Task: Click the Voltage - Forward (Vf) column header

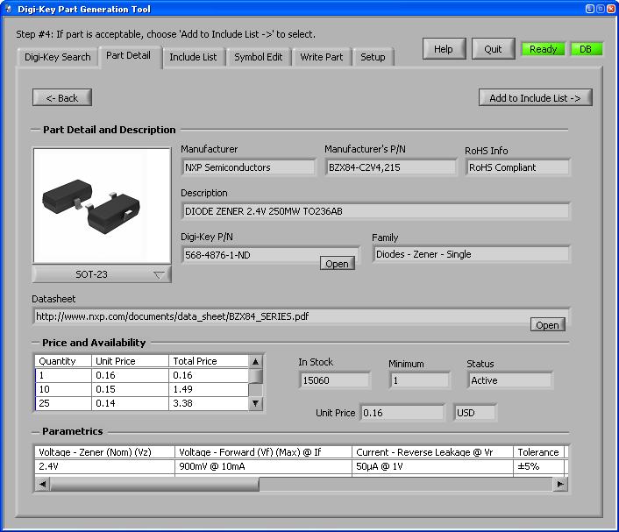Action: [x=263, y=452]
